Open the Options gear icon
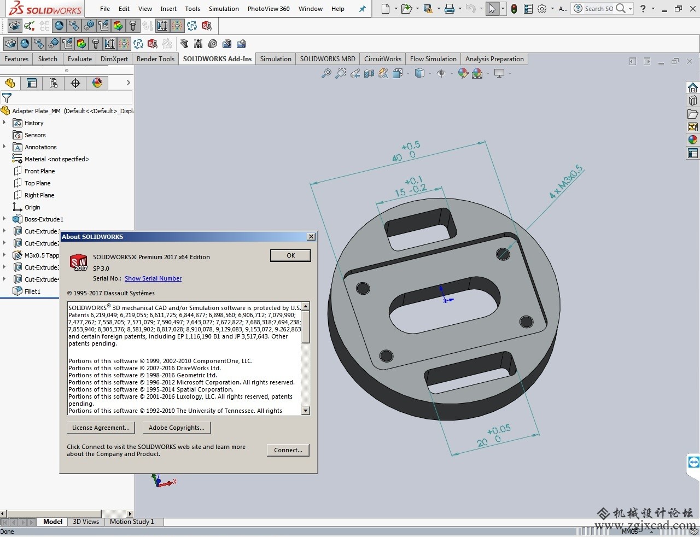This screenshot has height=537, width=700. (542, 9)
